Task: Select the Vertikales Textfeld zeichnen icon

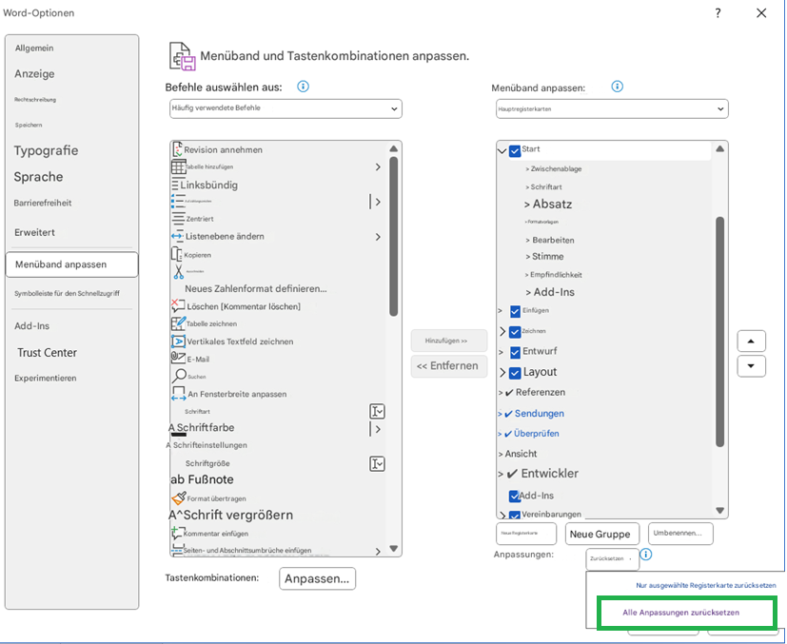Action: [178, 342]
